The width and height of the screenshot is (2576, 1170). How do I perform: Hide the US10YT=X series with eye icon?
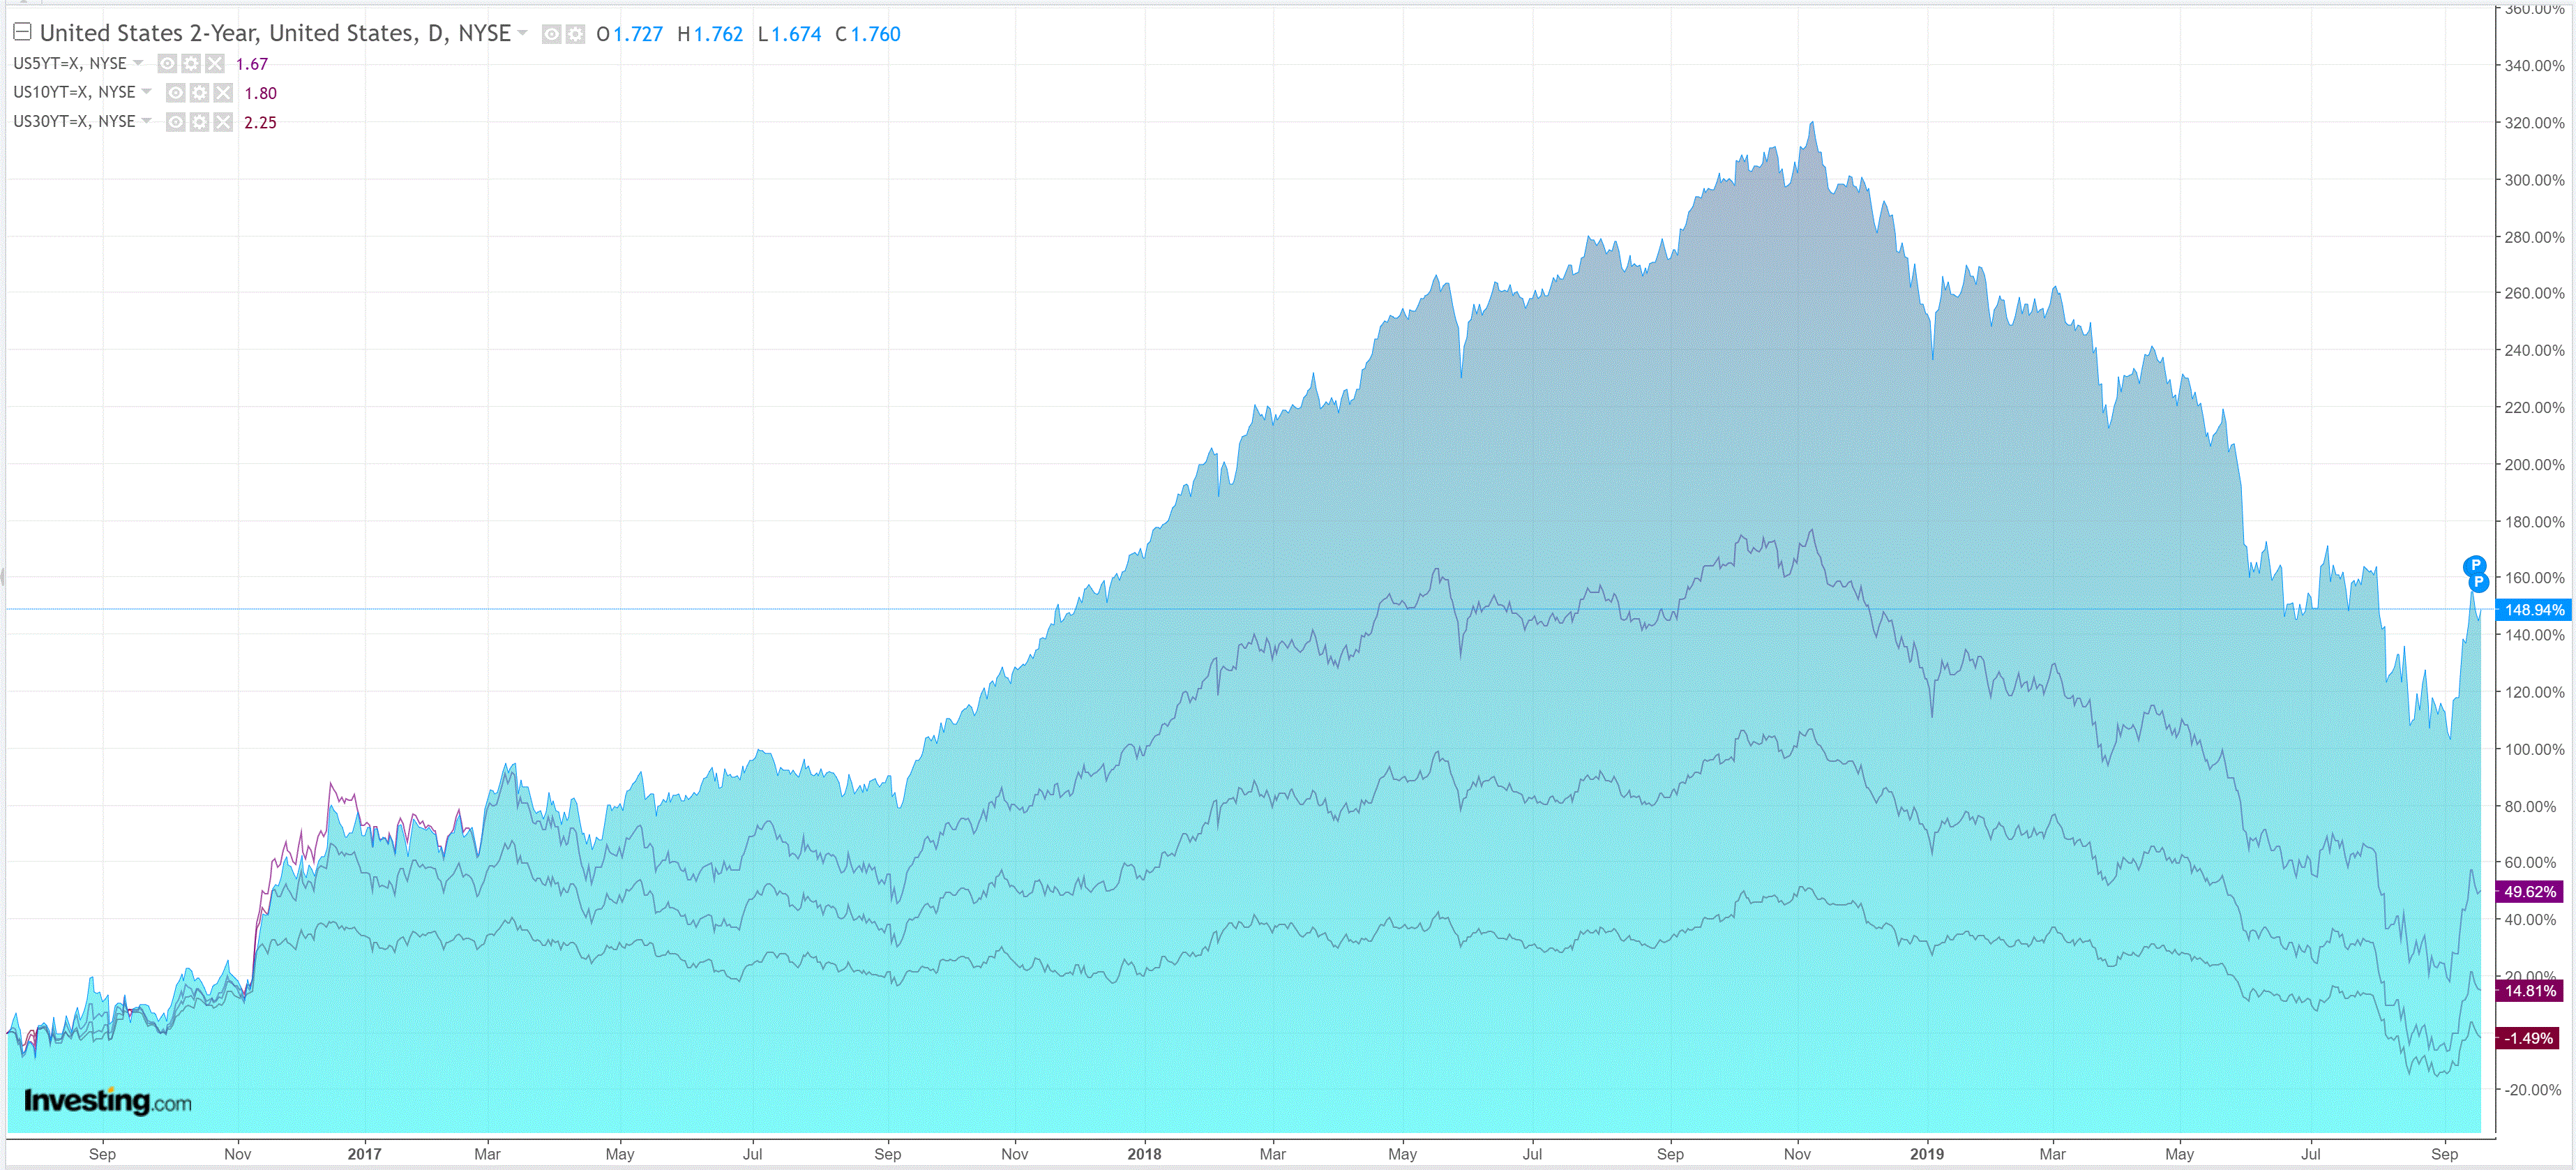175,93
